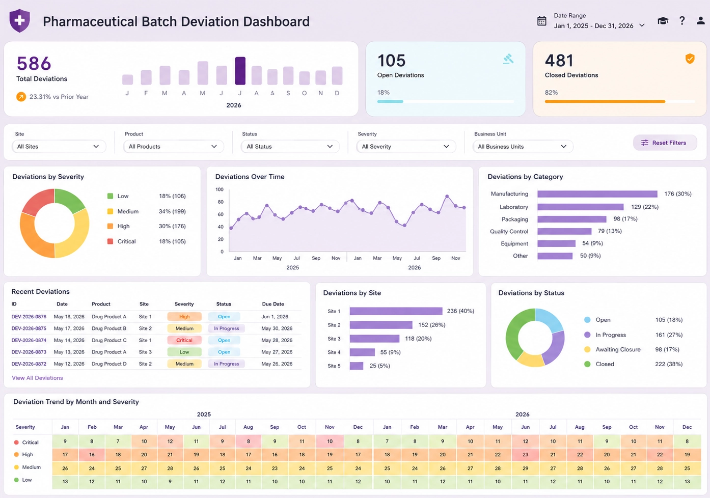710x498 pixels.
Task: Click the orange trend arrow icon
Action: (21, 97)
